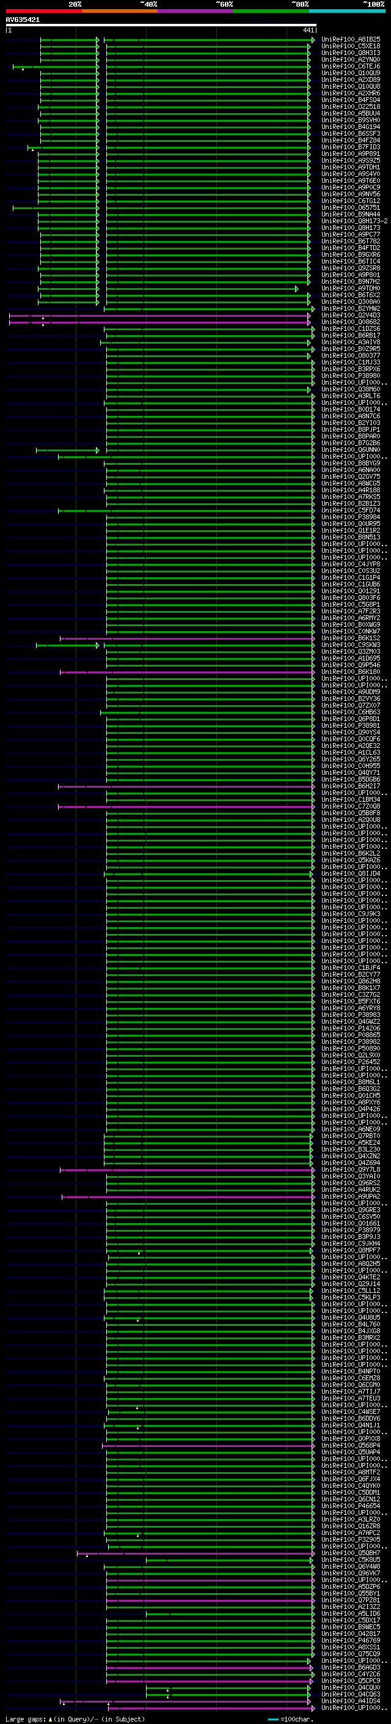The width and height of the screenshot is (391, 1724).
Task: Select hit UniRef100_B9SVH0
Action: pos(350,120)
